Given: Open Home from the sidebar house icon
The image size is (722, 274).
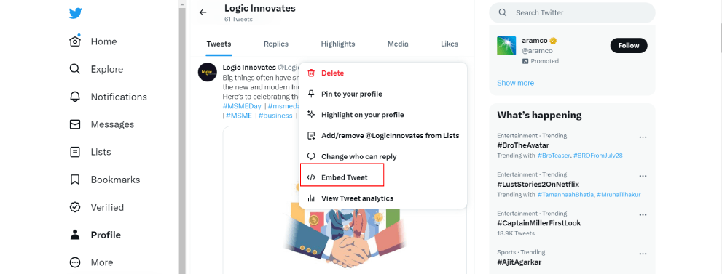Looking at the screenshot, I should [74, 41].
